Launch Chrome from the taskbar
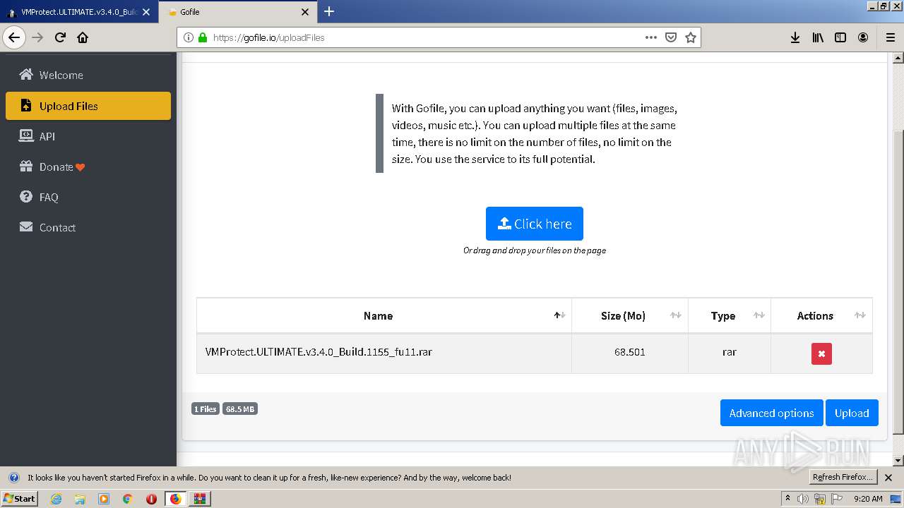The width and height of the screenshot is (904, 508). [x=128, y=499]
